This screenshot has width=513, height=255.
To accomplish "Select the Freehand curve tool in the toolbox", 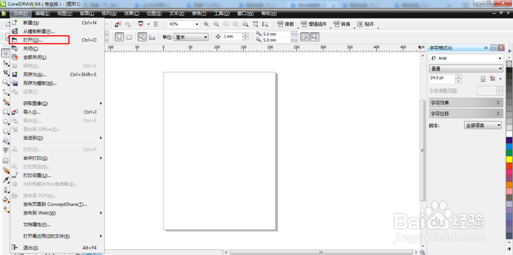I will pyautogui.click(x=6, y=92).
